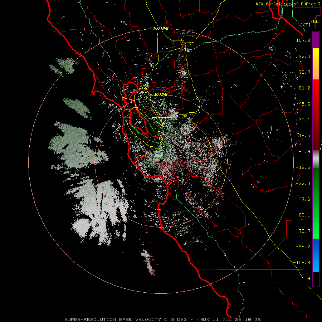Viewport: 322px width, 322px height.
Task: Click the 76.7 velocity scale value
Action: [x=304, y=72]
